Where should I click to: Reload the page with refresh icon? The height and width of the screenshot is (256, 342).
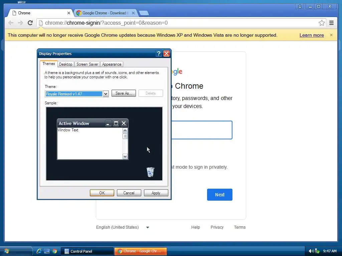pyautogui.click(x=30, y=23)
